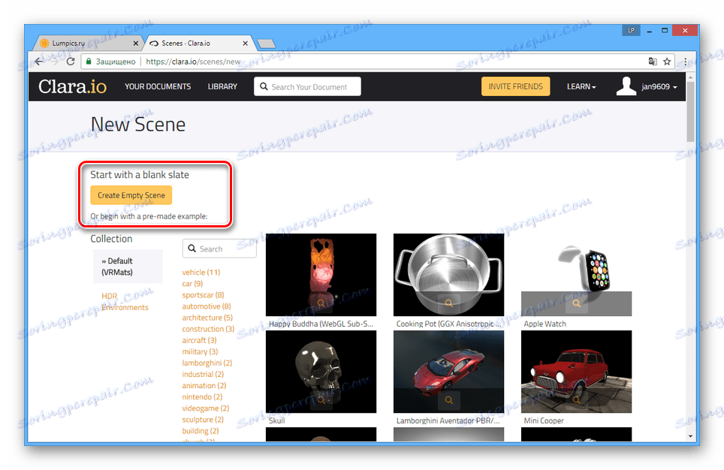Click the INVITE FRIENDS button
Viewport: 724px width, 470px height.
pyautogui.click(x=515, y=86)
